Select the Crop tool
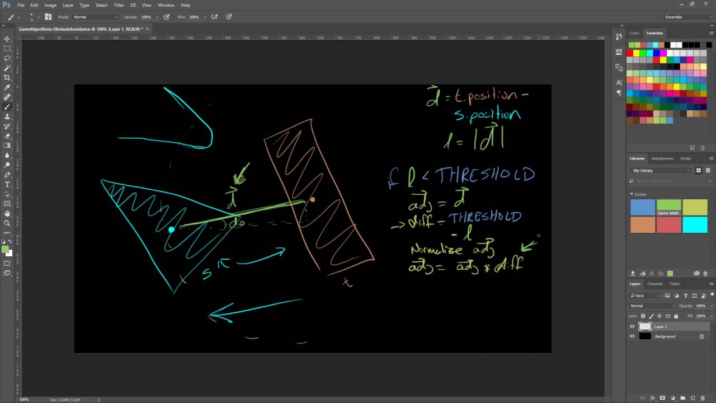Viewport: 716px width, 403px height. pos(7,77)
